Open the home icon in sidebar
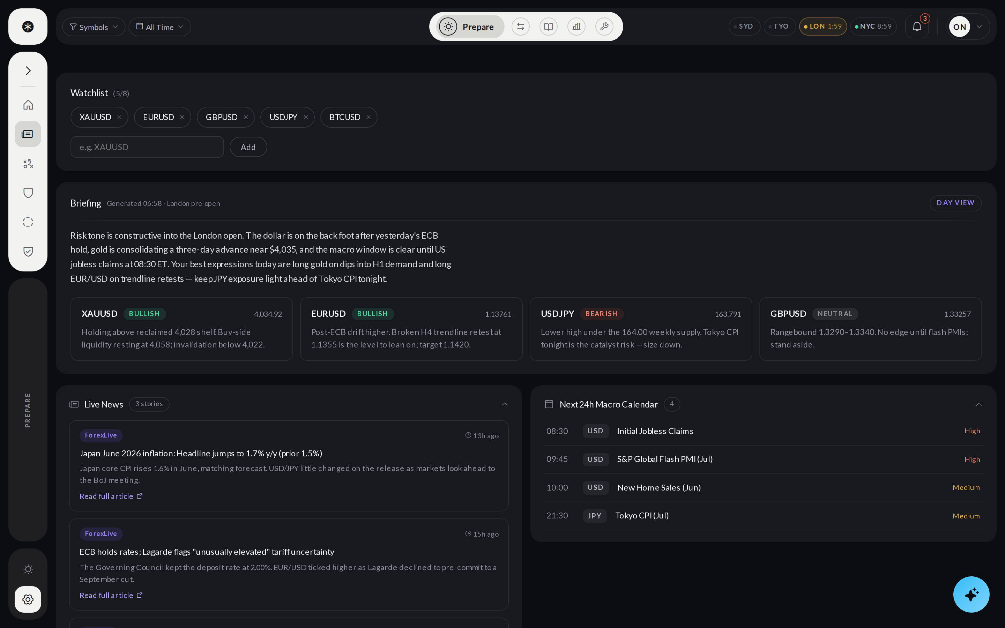 click(28, 105)
